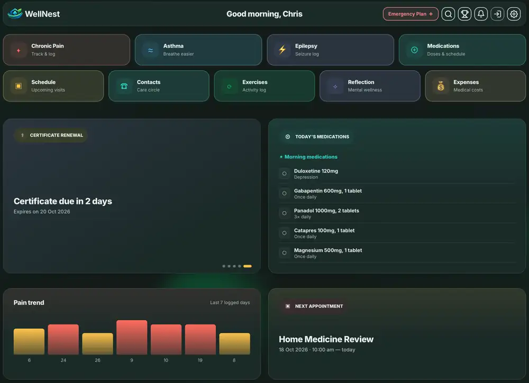Click the pain trend bar for day 24

[63, 339]
